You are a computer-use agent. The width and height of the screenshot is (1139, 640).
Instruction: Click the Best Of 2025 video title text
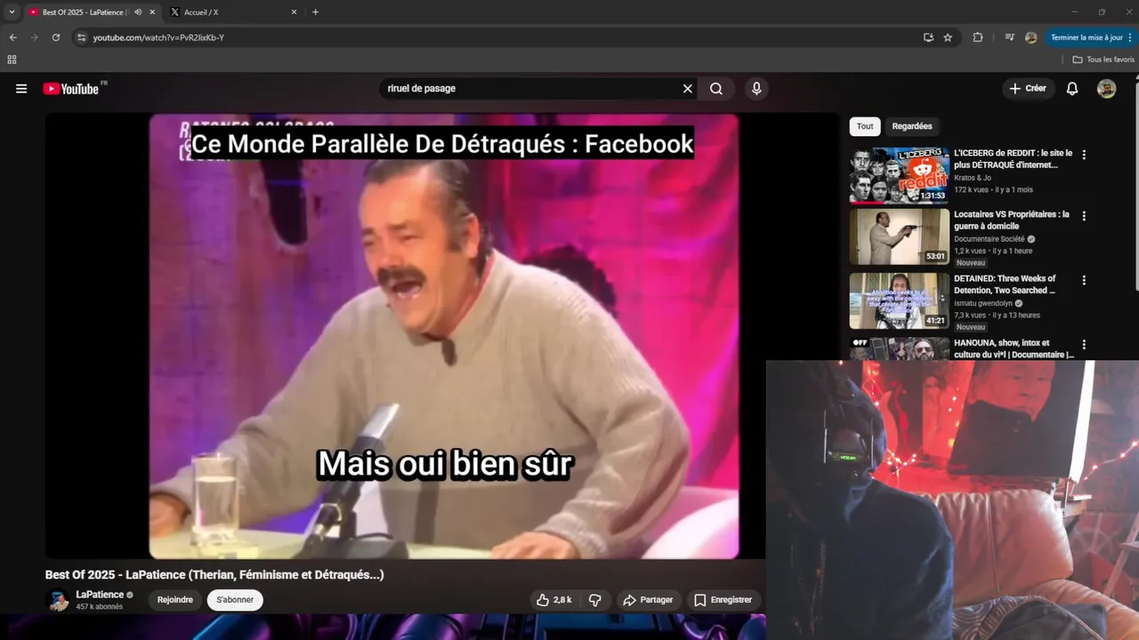(x=214, y=575)
